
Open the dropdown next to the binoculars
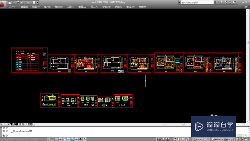[x=218, y=3]
